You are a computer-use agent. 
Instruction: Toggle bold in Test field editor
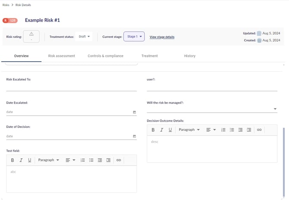13,160
